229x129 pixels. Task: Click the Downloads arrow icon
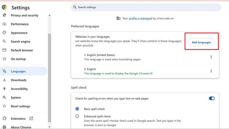[x=4, y=80]
